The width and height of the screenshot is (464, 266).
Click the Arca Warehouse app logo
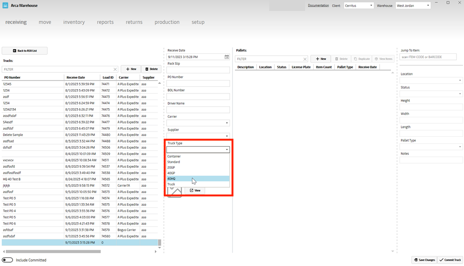(5, 6)
